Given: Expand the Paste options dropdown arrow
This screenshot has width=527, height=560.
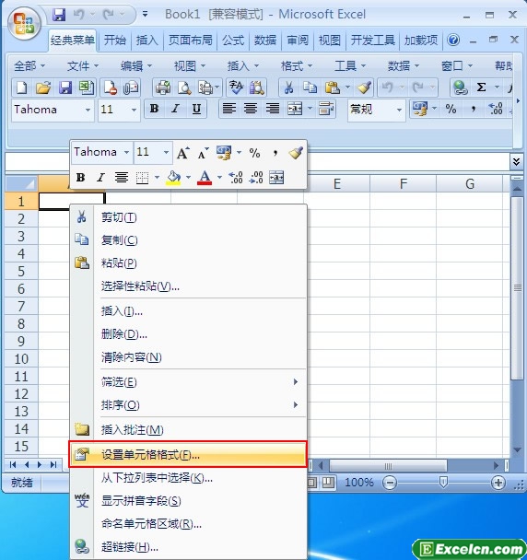Looking at the screenshot, I should pyautogui.click(x=347, y=87).
